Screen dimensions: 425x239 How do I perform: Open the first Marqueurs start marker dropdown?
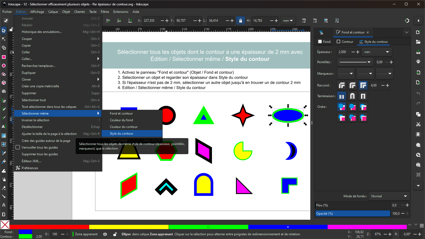(346, 74)
